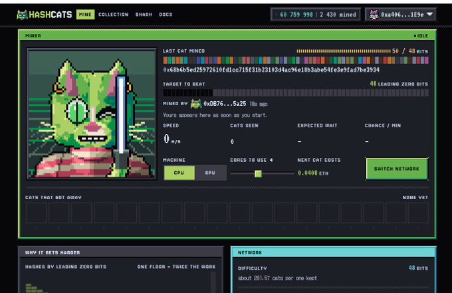Click the HashCats cat logo icon

tap(22, 15)
